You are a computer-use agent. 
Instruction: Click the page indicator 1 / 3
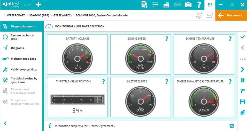point(243,59)
